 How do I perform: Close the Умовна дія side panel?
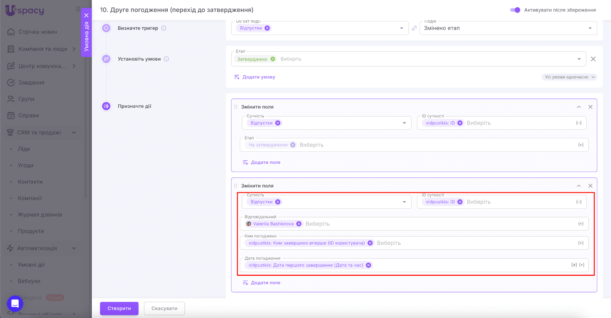(x=86, y=15)
